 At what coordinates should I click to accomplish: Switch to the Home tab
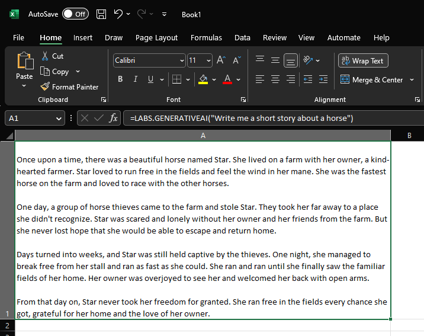[50, 37]
